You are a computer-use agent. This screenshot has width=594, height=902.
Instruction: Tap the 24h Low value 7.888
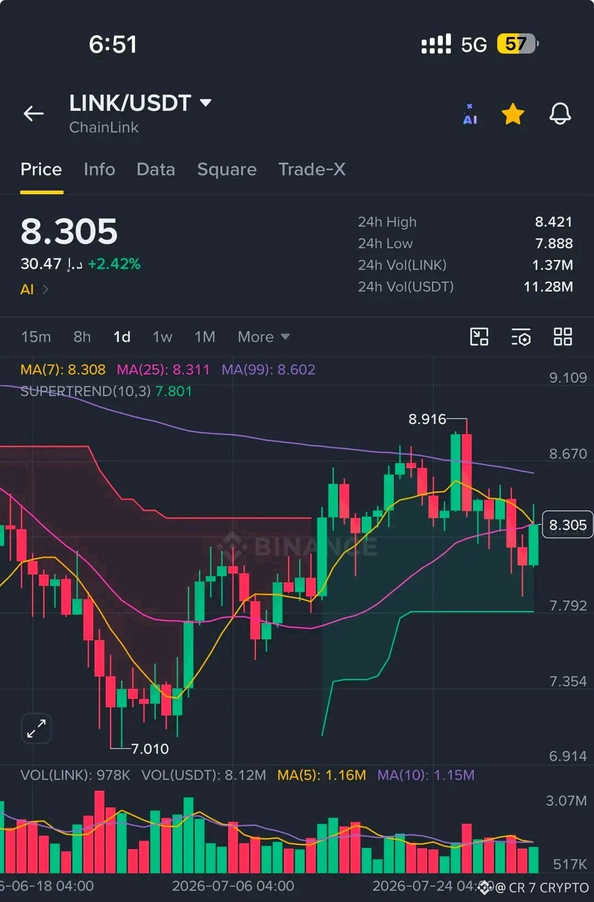coord(554,243)
